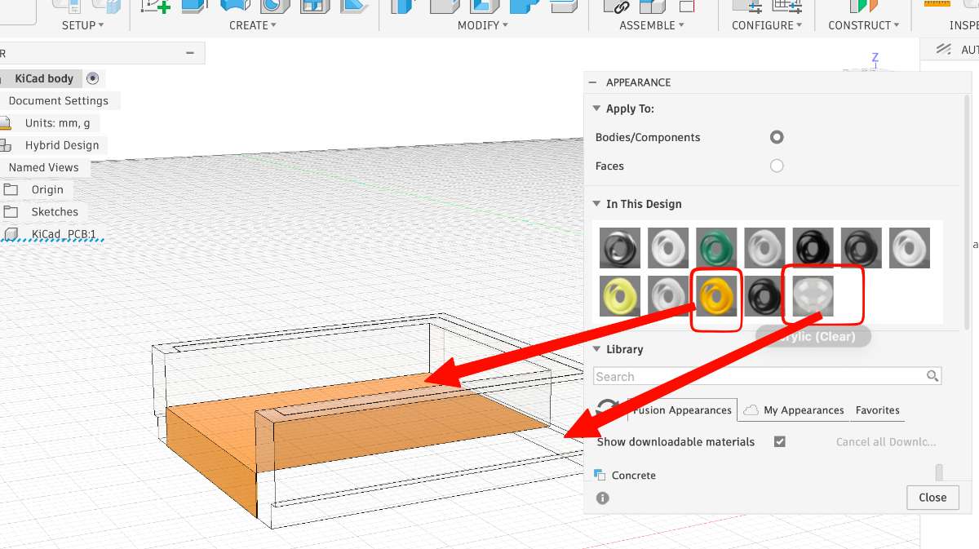Switch to the Fusion Appearances tab
Viewport: 979px width, 549px height.
pyautogui.click(x=681, y=410)
